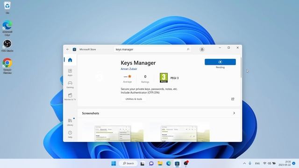Click the share icon on Keys Manager page
Screen dimensions: 299x168
[233, 99]
